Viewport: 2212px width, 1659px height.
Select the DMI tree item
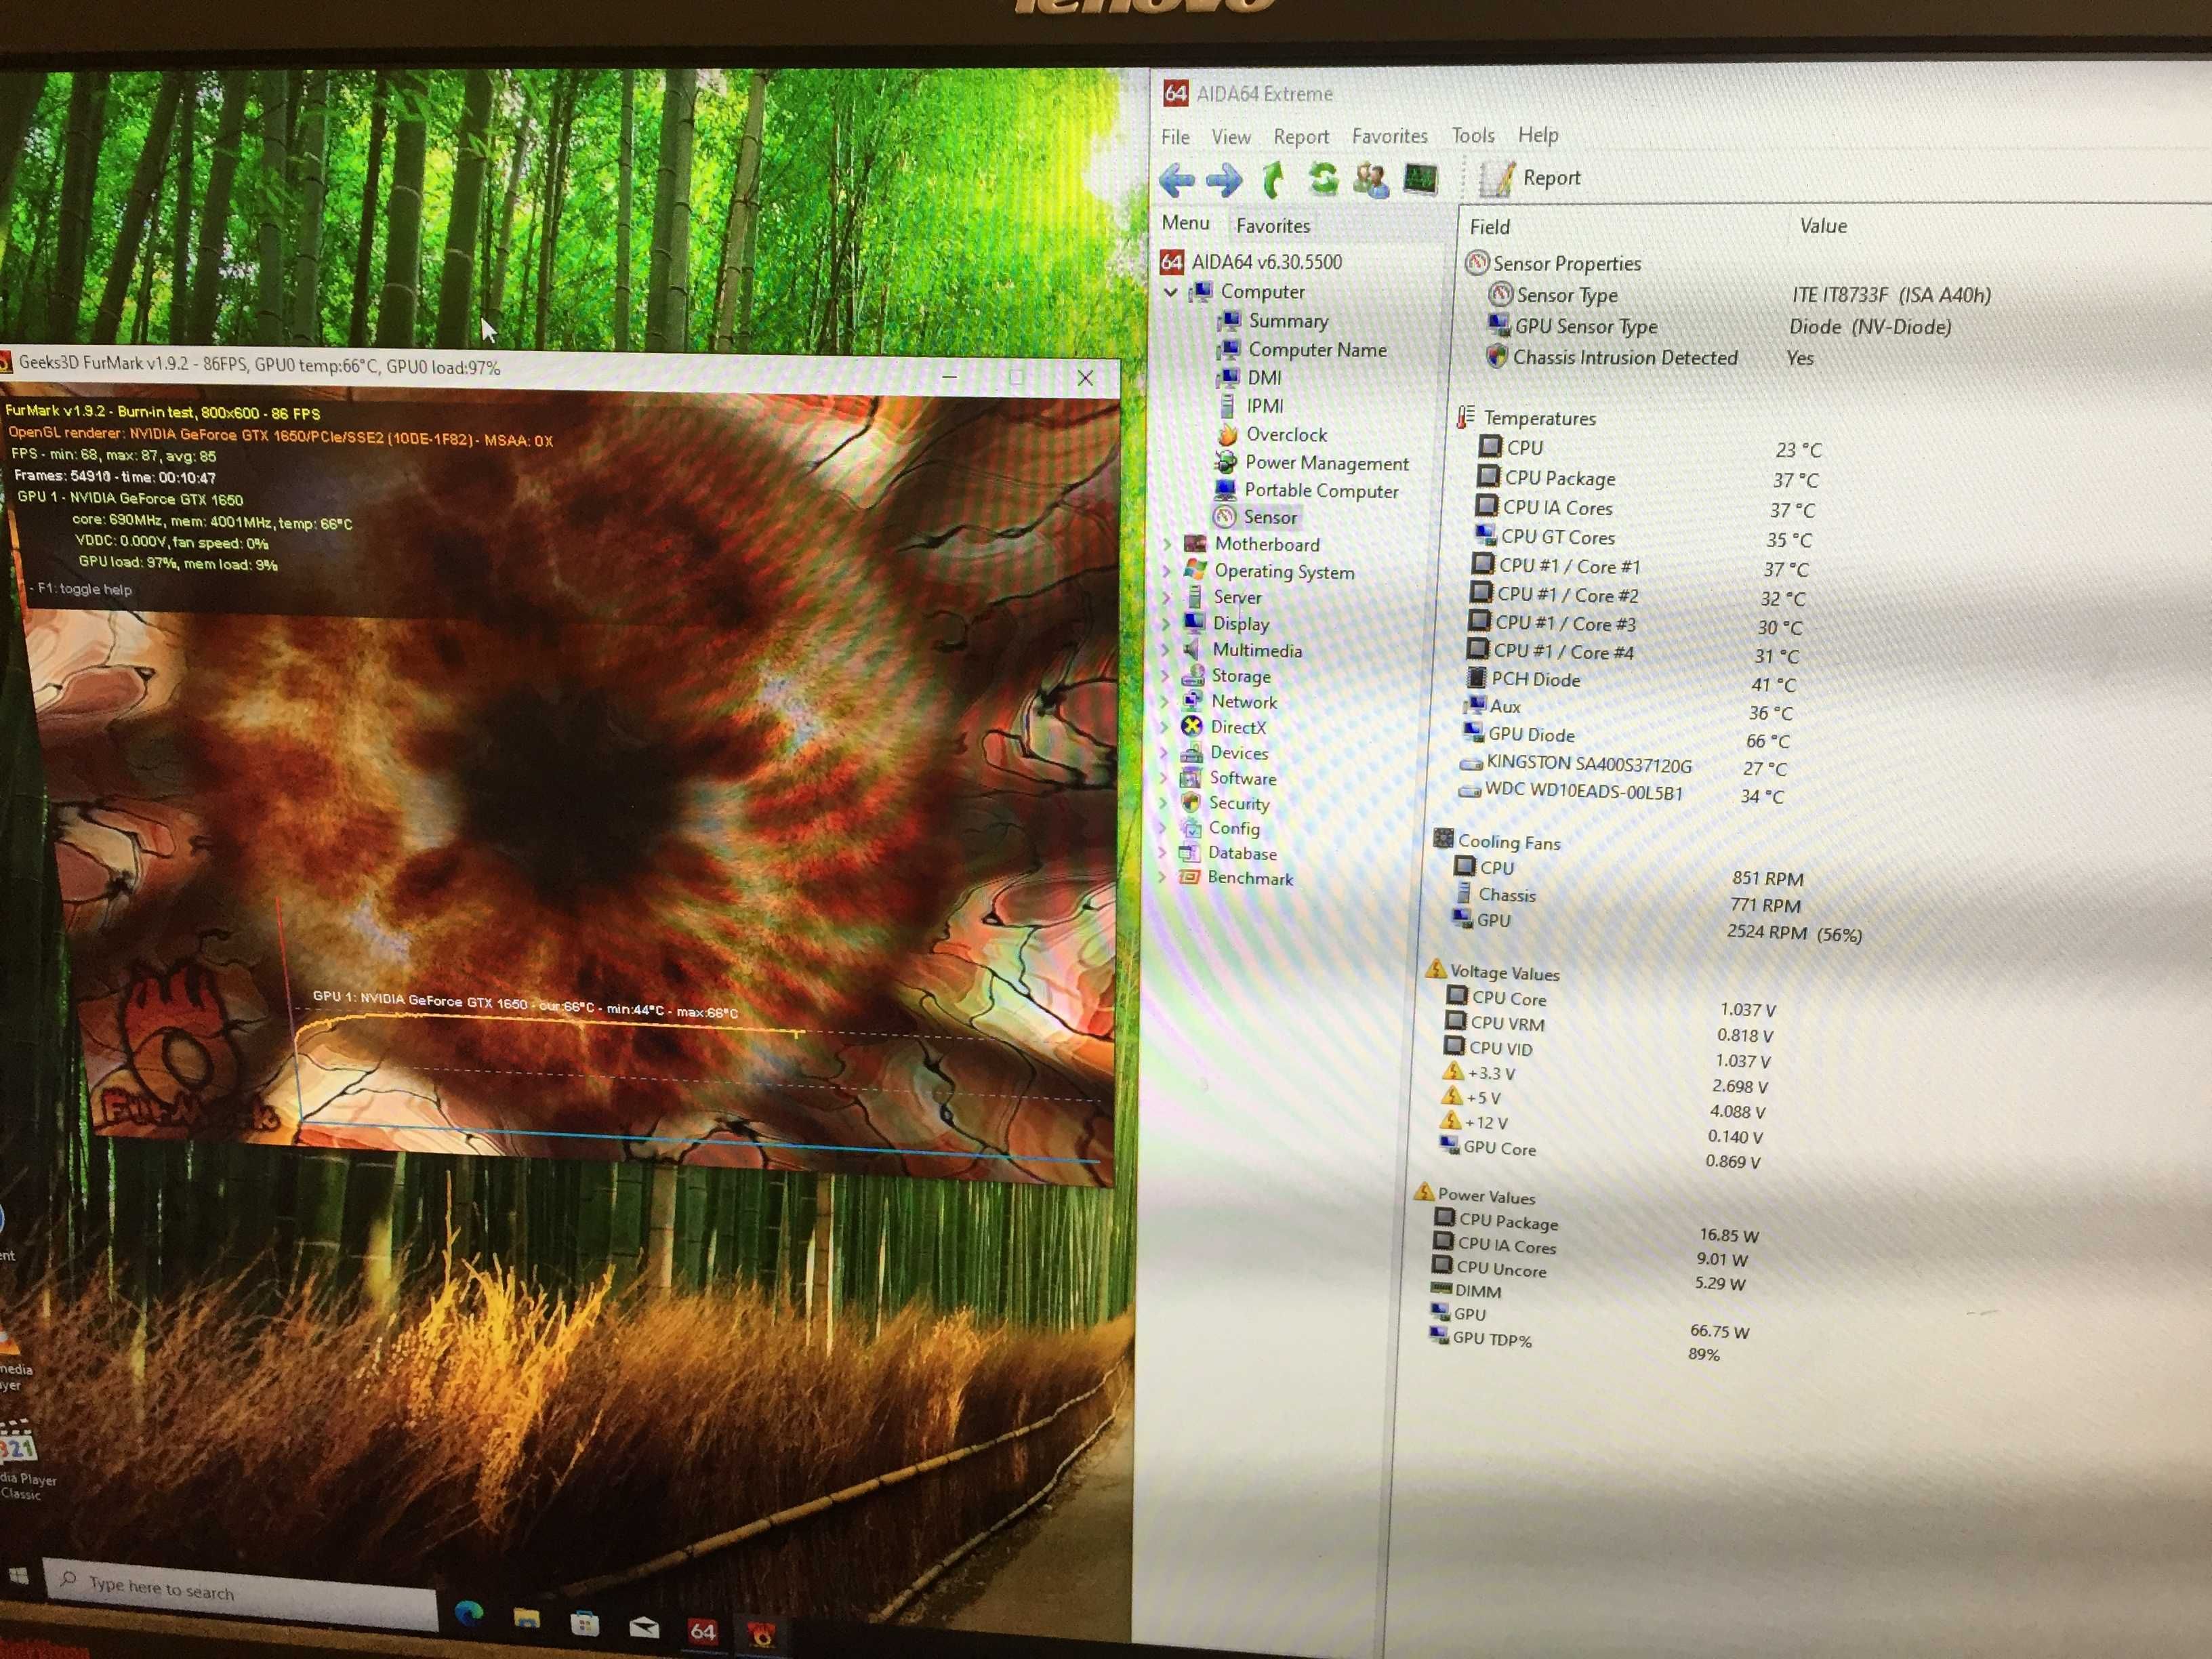tap(1250, 378)
